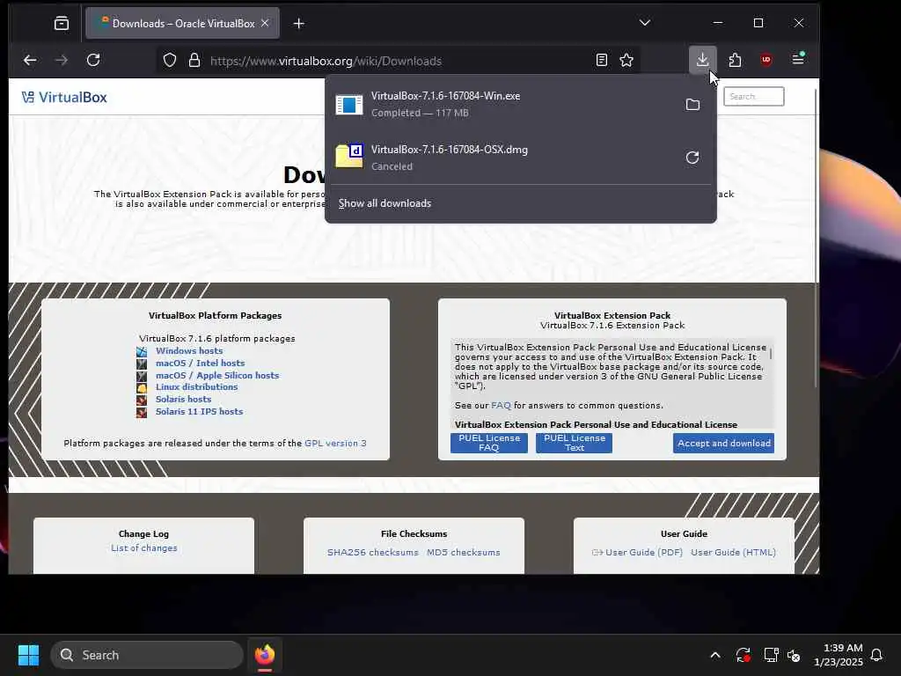901x676 pixels.
Task: Go back to the previous page
Action: (30, 61)
